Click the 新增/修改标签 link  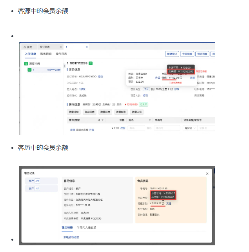pos(71,237)
